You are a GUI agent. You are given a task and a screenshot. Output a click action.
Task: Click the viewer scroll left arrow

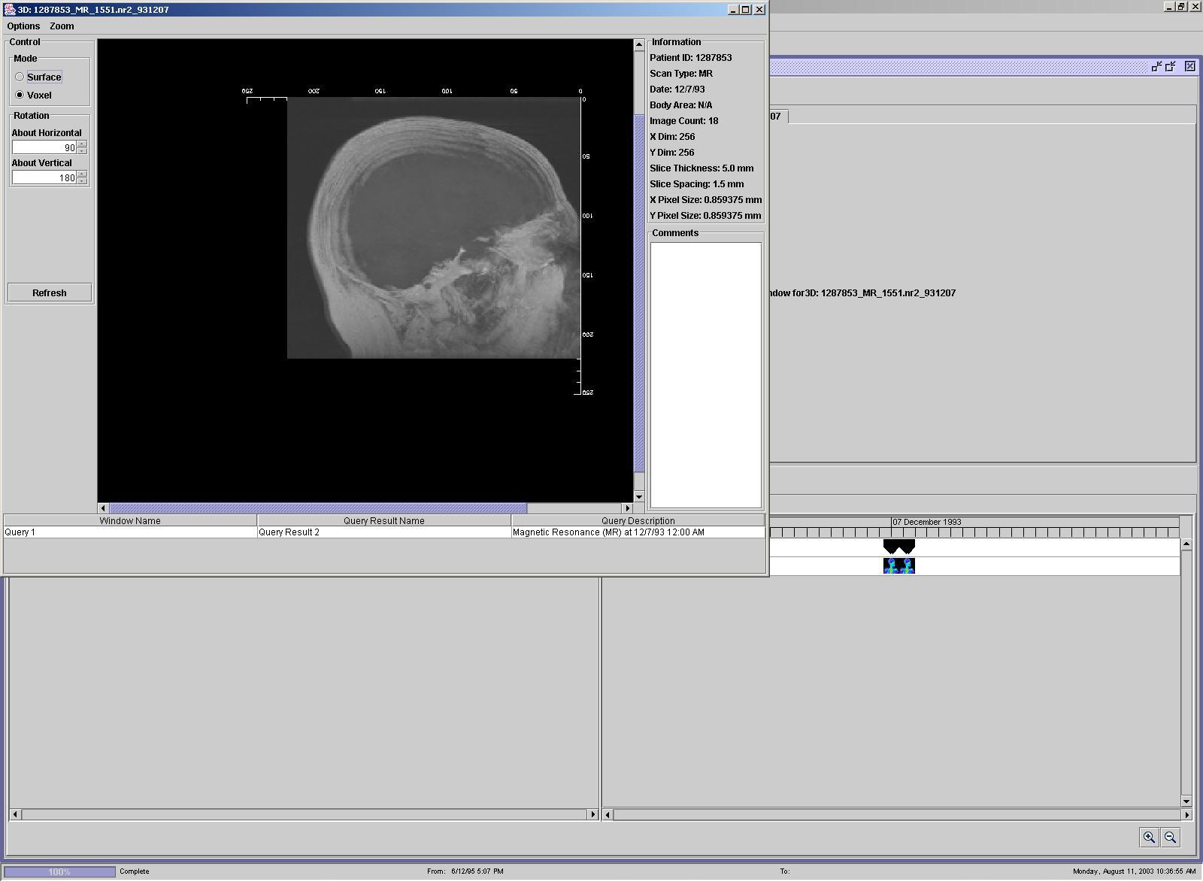coord(103,508)
